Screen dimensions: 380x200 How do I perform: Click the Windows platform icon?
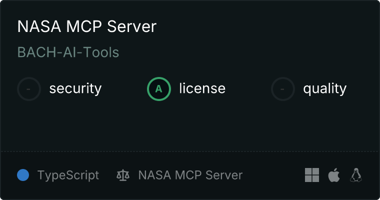[x=312, y=175]
